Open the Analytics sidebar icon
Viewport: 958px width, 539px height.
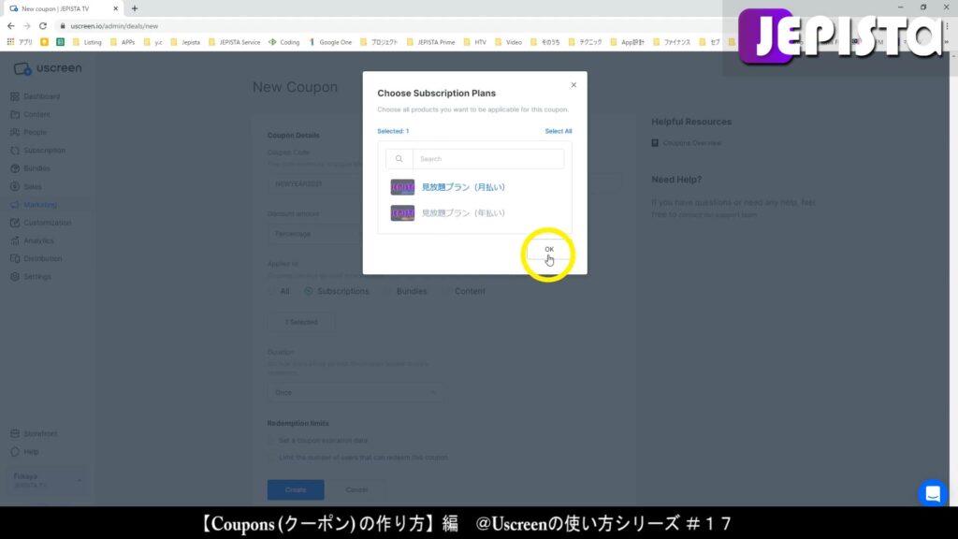(x=15, y=240)
